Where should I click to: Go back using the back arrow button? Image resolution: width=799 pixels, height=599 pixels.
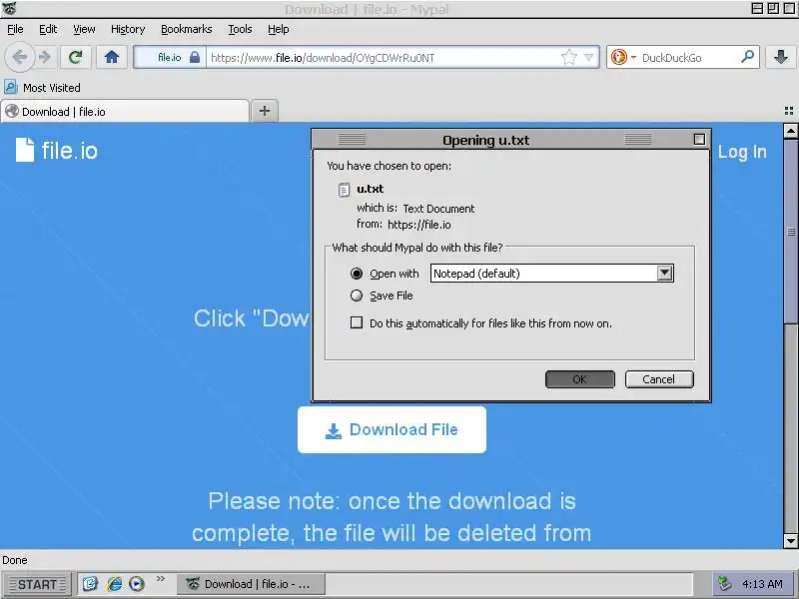coord(20,57)
